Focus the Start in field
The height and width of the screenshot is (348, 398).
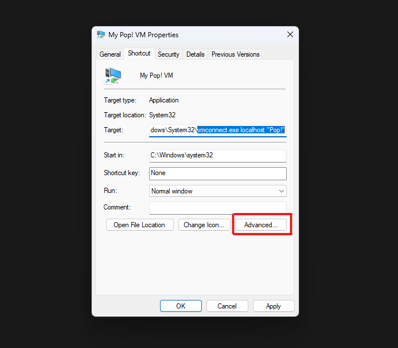tap(218, 156)
